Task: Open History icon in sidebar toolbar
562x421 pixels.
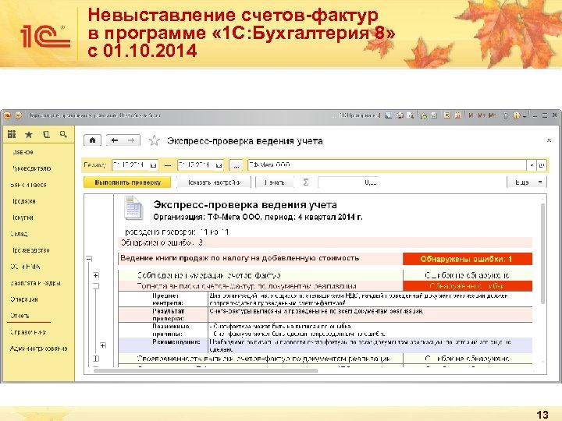Action: coord(46,135)
